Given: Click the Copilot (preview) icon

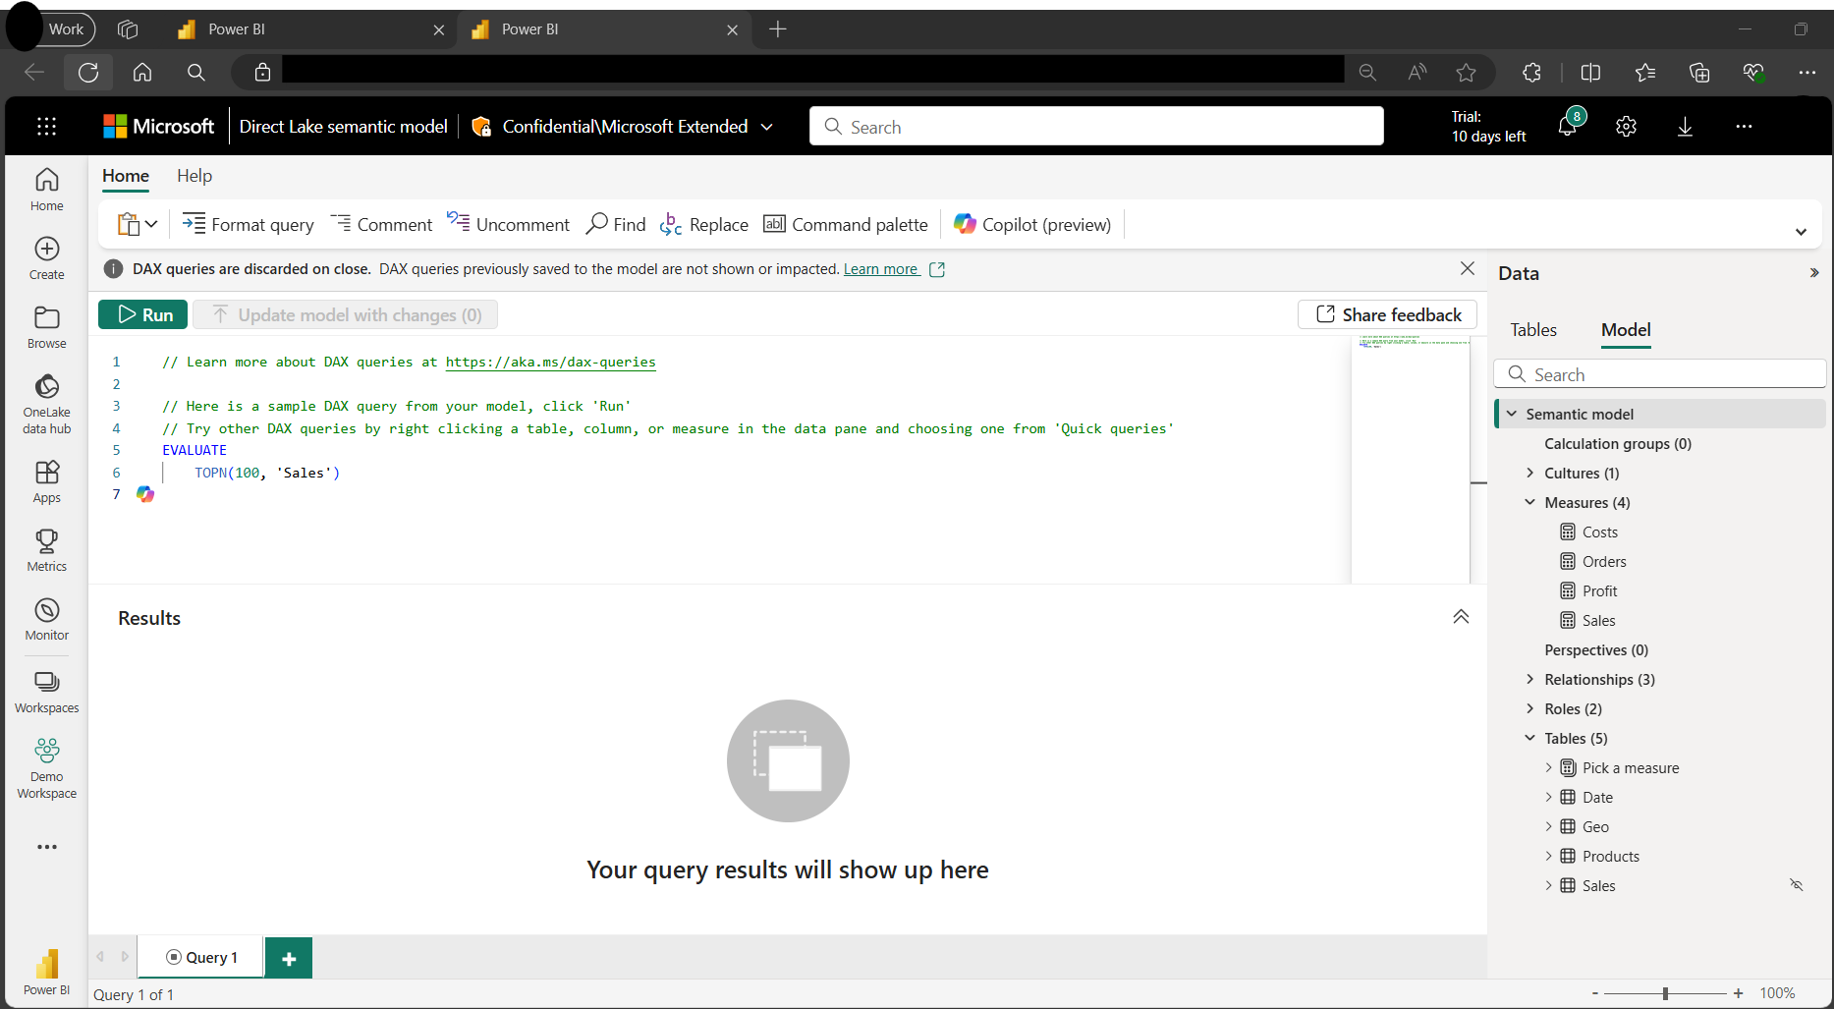Looking at the screenshot, I should pyautogui.click(x=965, y=224).
